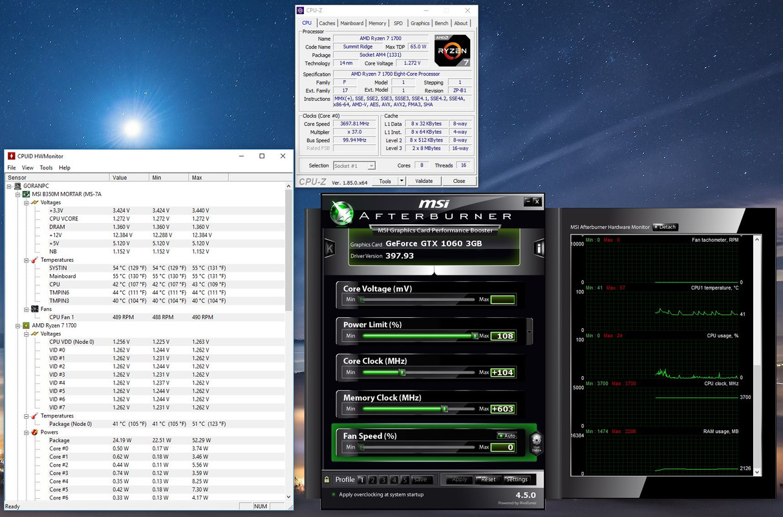The width and height of the screenshot is (783, 517).
Task: Open Afterburner Settings
Action: click(x=517, y=480)
